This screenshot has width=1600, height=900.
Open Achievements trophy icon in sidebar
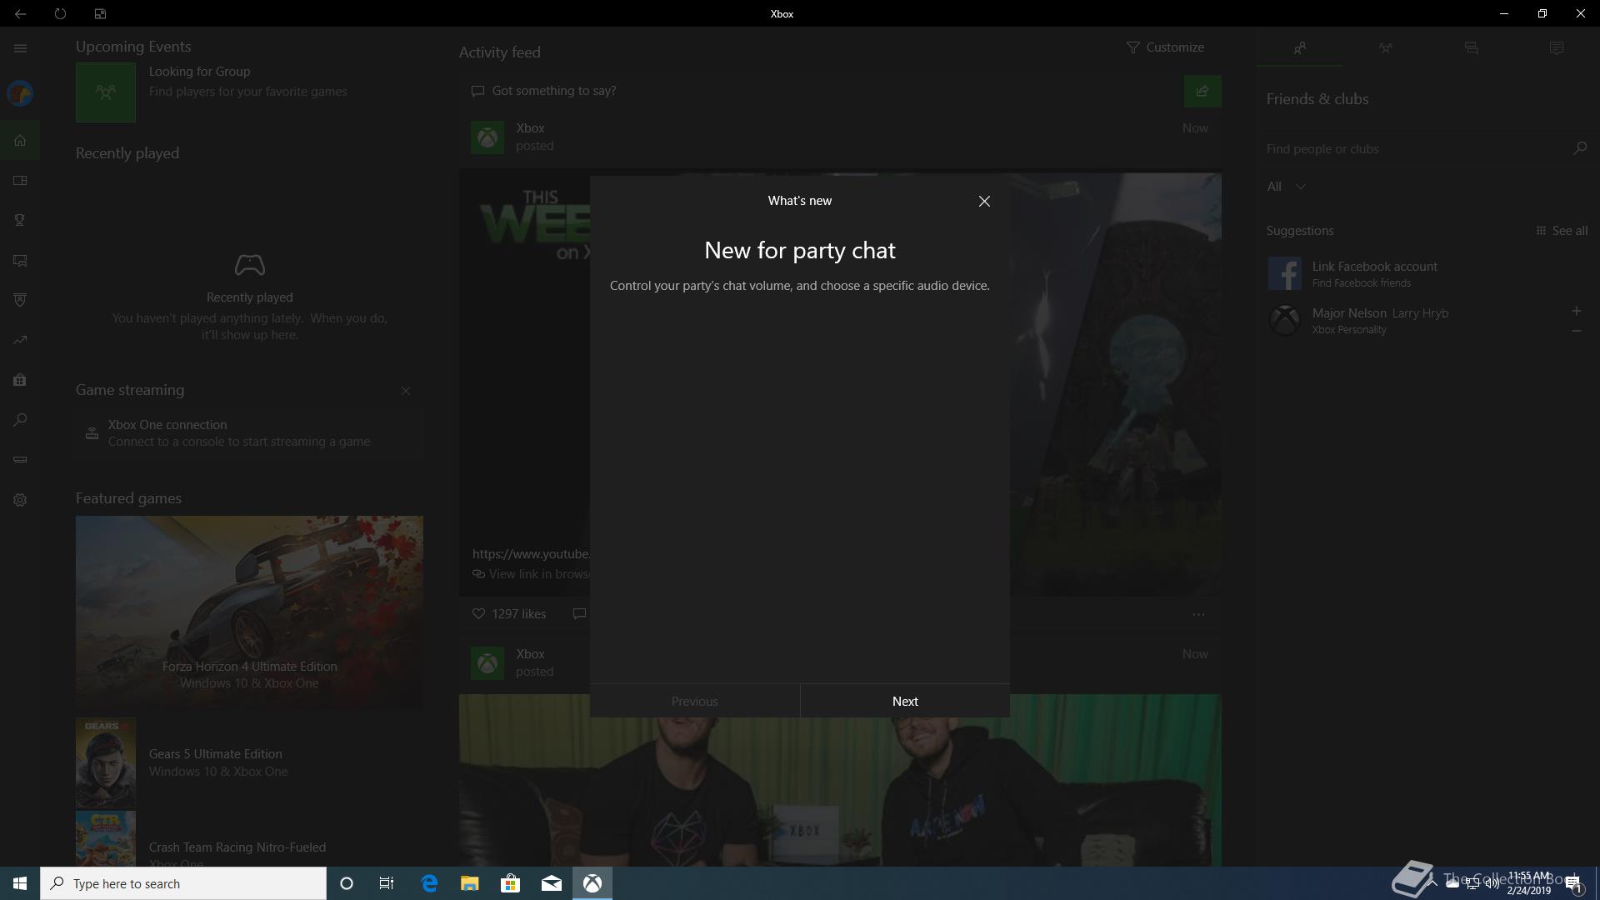tap(20, 220)
